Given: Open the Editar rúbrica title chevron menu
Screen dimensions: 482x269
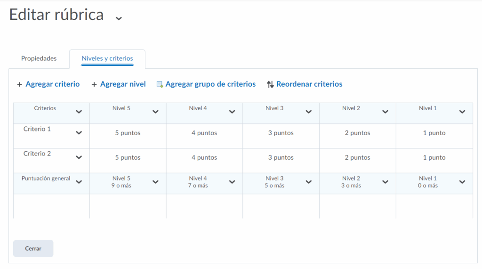Looking at the screenshot, I should pyautogui.click(x=119, y=18).
